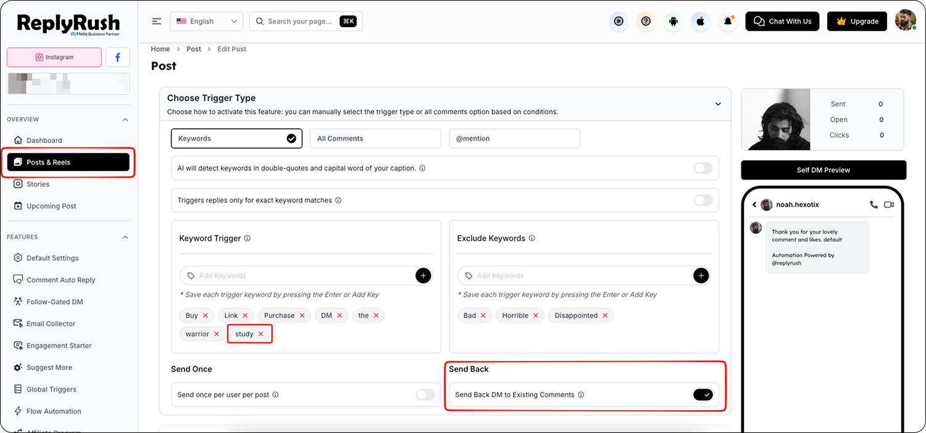The width and height of the screenshot is (926, 433).
Task: Toggle exact keyword matches switch
Action: point(703,200)
